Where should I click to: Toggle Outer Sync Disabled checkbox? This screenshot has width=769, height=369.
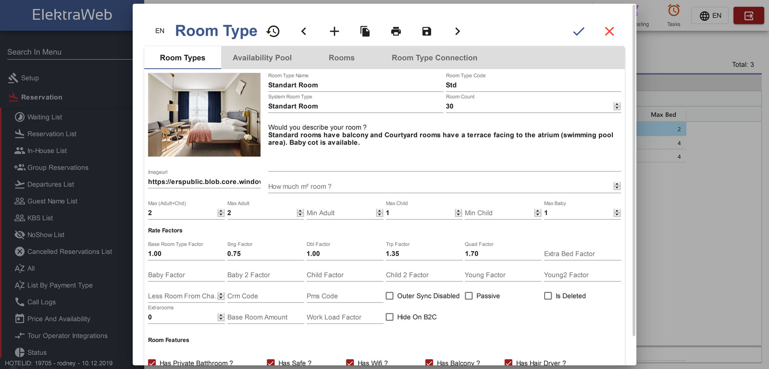tap(390, 296)
